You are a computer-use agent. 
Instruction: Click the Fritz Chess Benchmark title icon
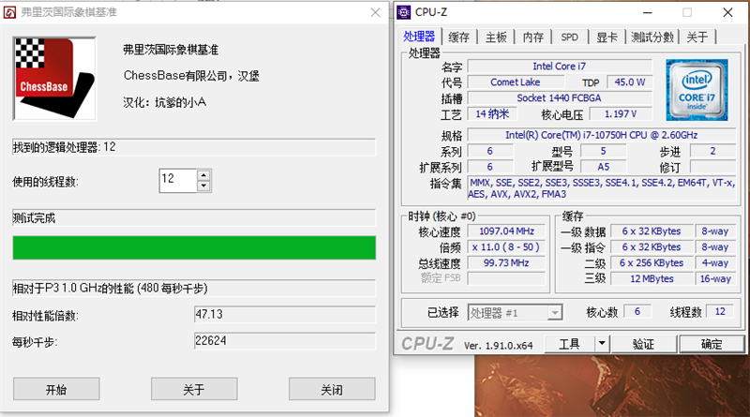[x=9, y=12]
